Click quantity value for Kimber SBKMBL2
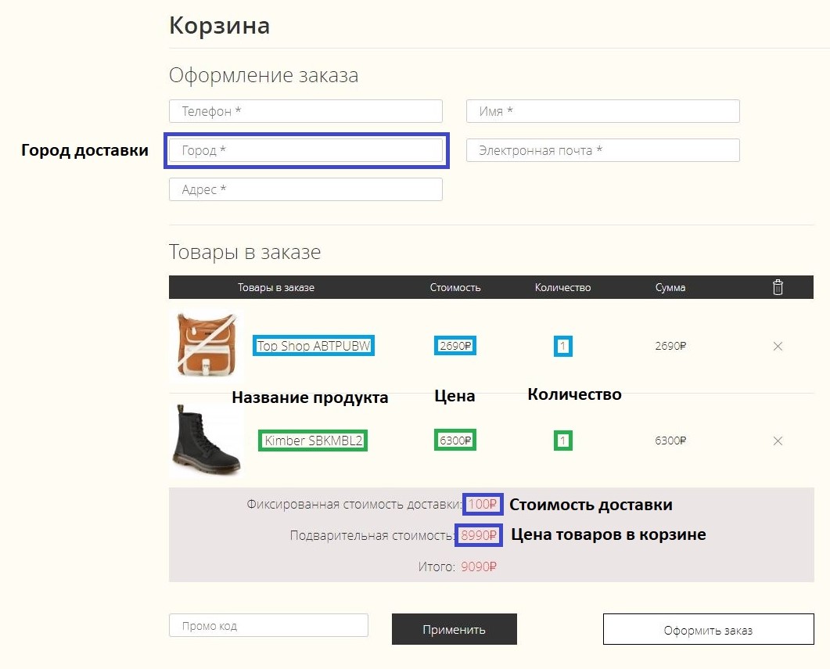Image resolution: width=830 pixels, height=669 pixels. click(562, 441)
